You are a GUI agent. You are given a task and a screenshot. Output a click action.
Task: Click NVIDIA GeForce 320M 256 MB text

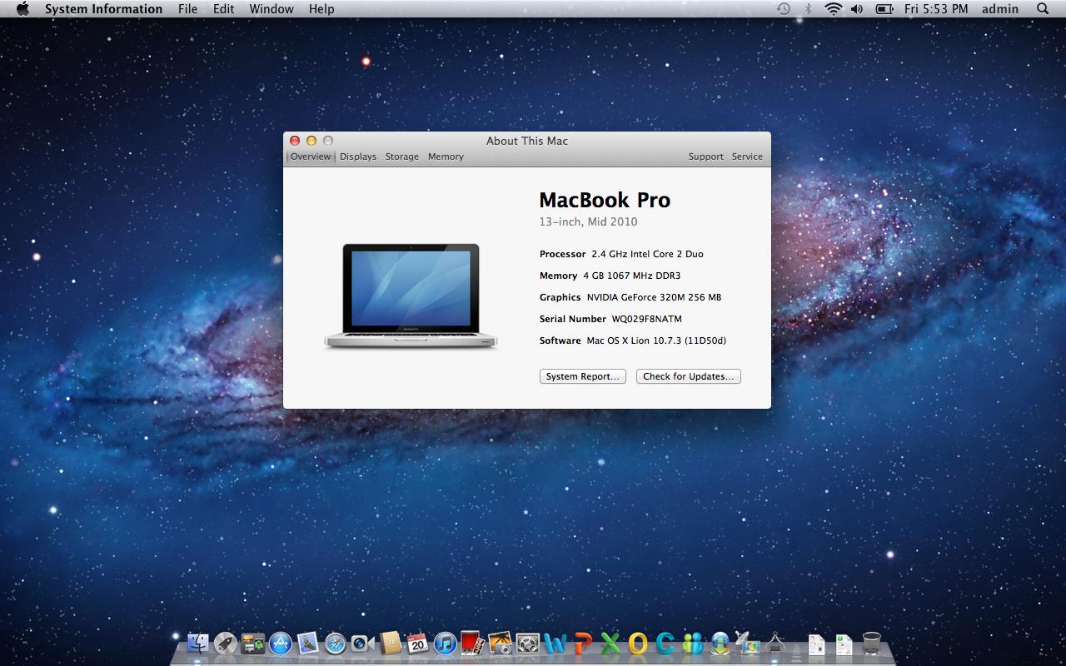pos(654,297)
